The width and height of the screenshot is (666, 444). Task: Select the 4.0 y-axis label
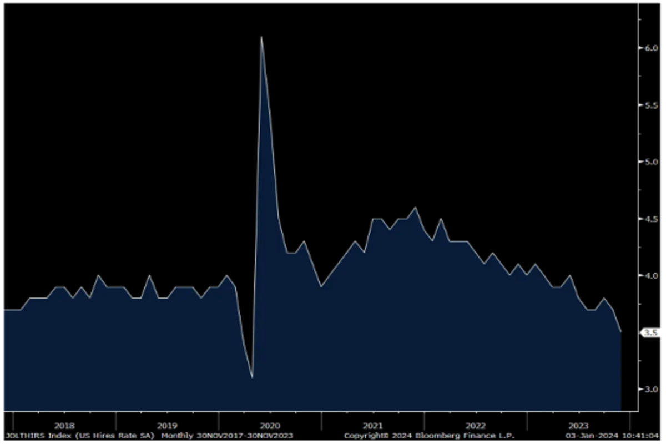(x=650, y=276)
